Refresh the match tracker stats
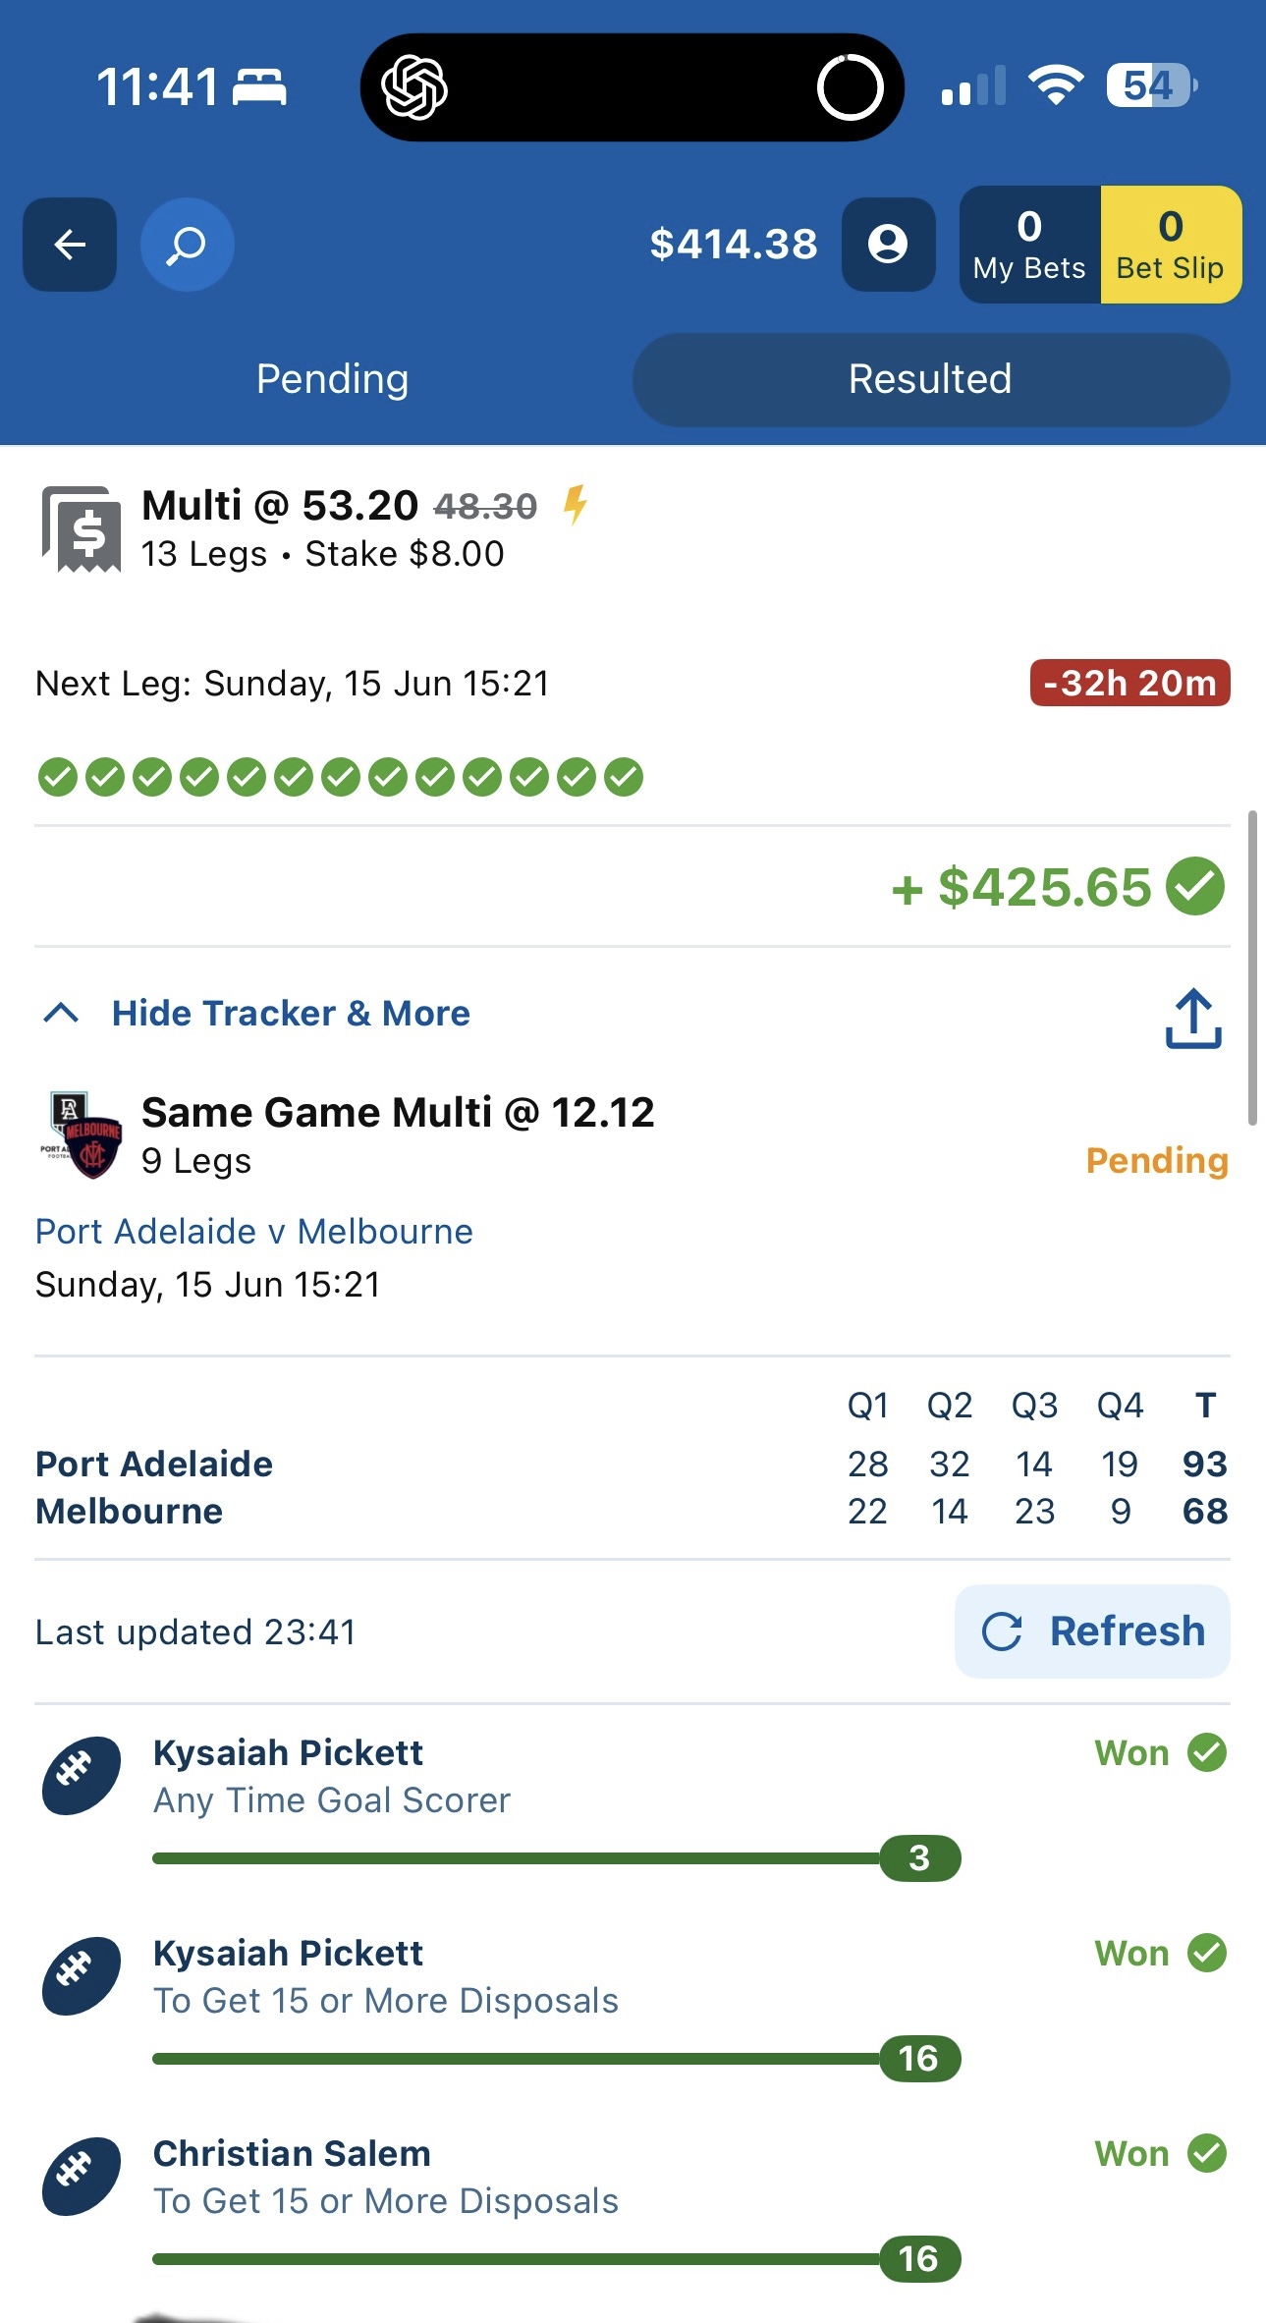1266x2323 pixels. tap(1092, 1632)
